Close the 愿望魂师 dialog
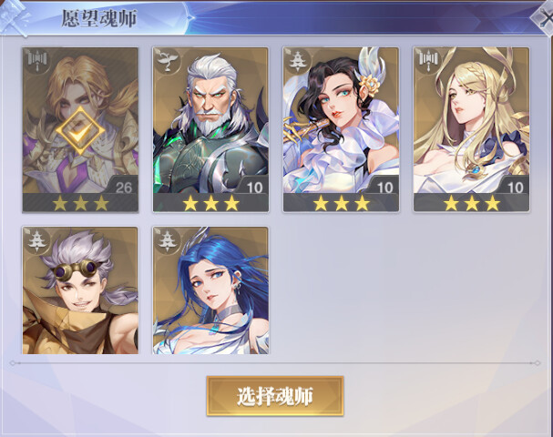The height and width of the screenshot is (437, 553). click(x=544, y=17)
